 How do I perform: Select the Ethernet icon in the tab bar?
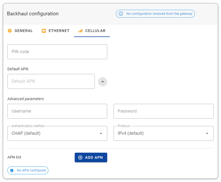click(43, 31)
